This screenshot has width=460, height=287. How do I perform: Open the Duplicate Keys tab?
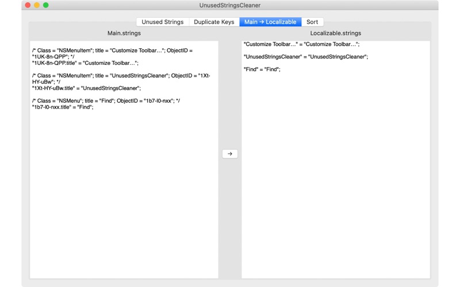click(214, 22)
